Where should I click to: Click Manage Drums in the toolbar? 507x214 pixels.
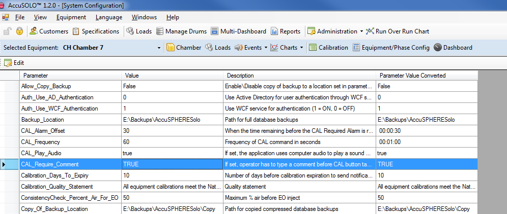click(x=181, y=31)
